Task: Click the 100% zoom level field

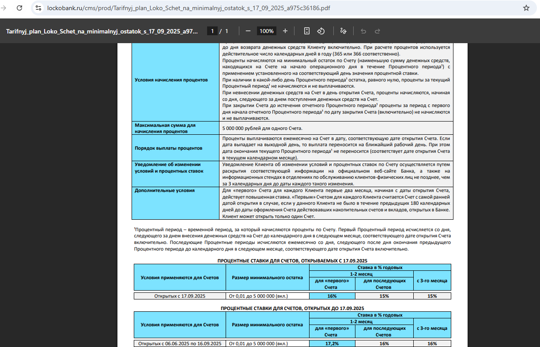Action: (x=267, y=31)
